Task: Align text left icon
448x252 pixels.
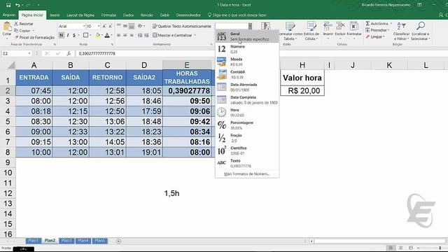Action: tap(118, 35)
